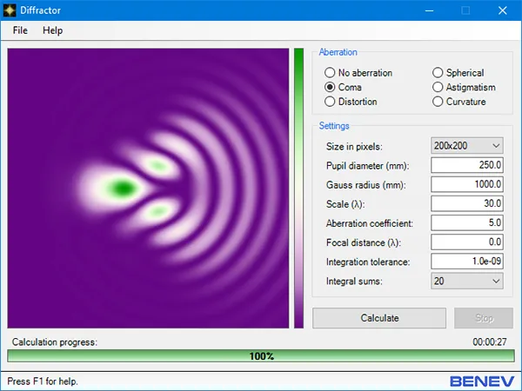
Task: Select the No aberration radio button
Action: pyautogui.click(x=358, y=72)
